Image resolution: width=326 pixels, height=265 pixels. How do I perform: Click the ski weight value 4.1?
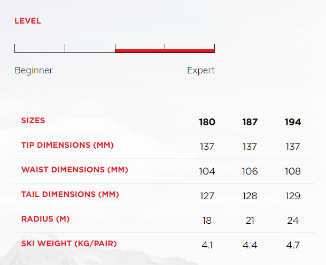(x=207, y=245)
